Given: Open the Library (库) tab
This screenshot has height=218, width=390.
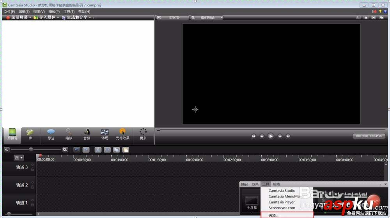Looking at the screenshot, I should [x=30, y=134].
